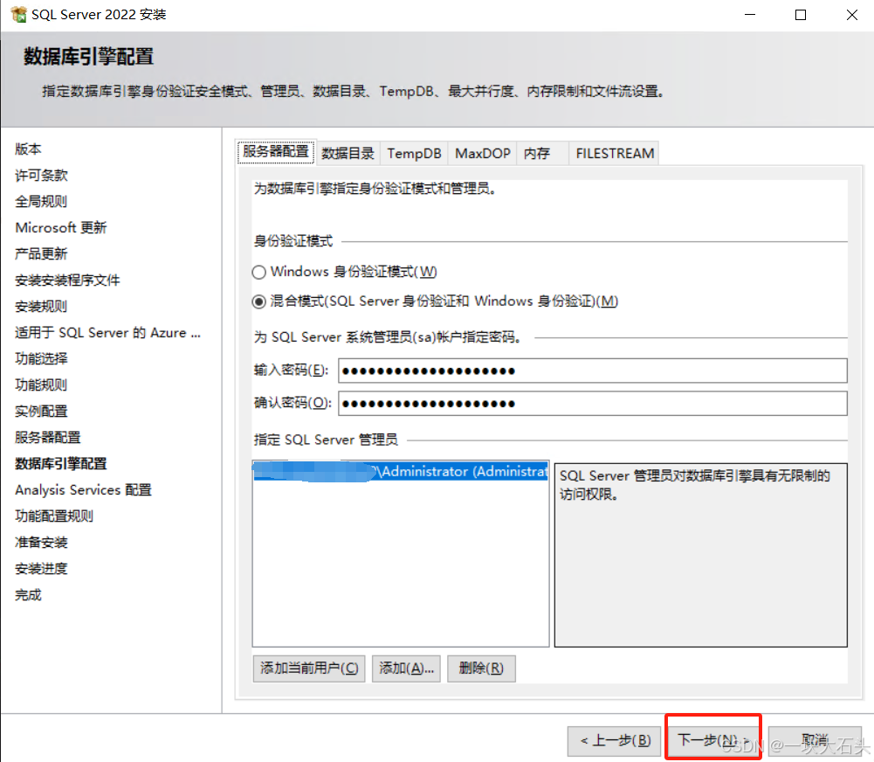Select Mixed Mode authentication radio button
Viewport: 874px width, 762px height.
(x=258, y=301)
